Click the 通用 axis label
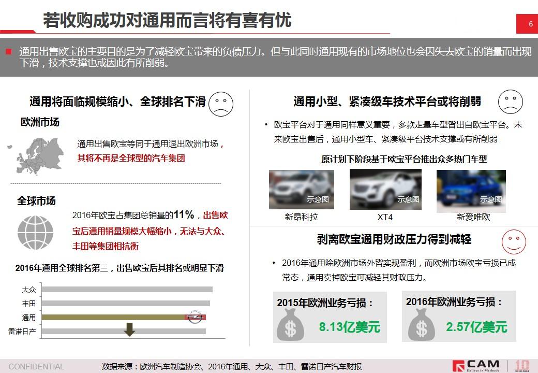The height and width of the screenshot is (373, 538). (29, 318)
